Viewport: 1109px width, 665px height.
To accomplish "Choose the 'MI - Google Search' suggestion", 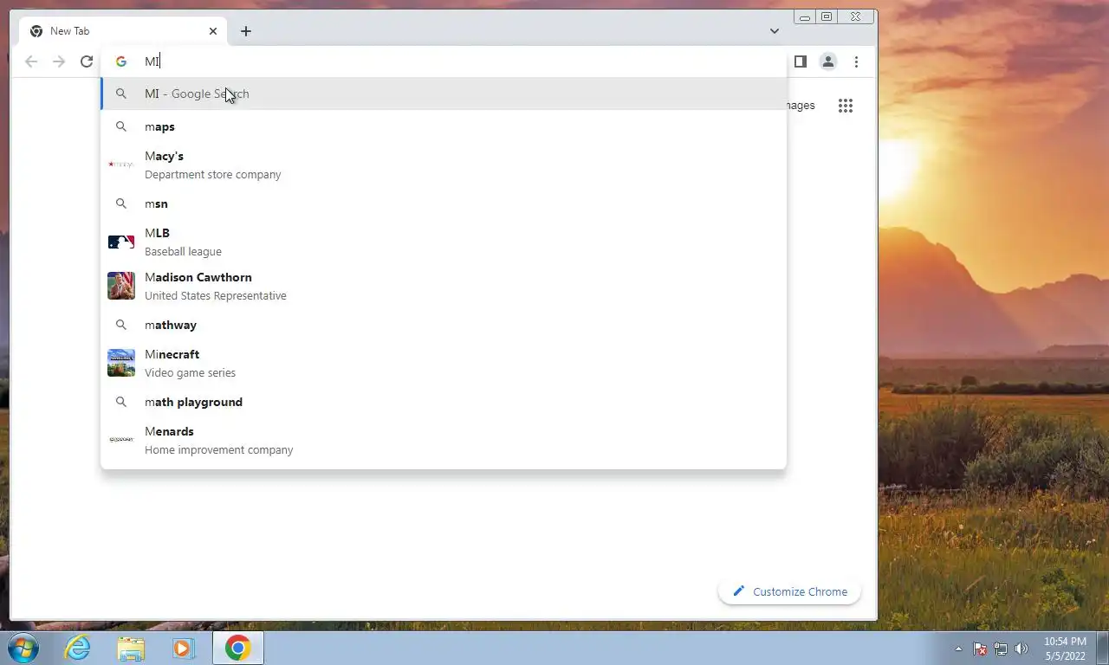I will click(444, 94).
